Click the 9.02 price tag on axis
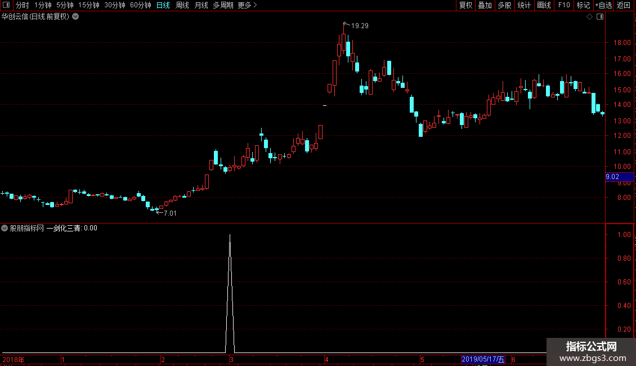636x366 pixels. 619,177
